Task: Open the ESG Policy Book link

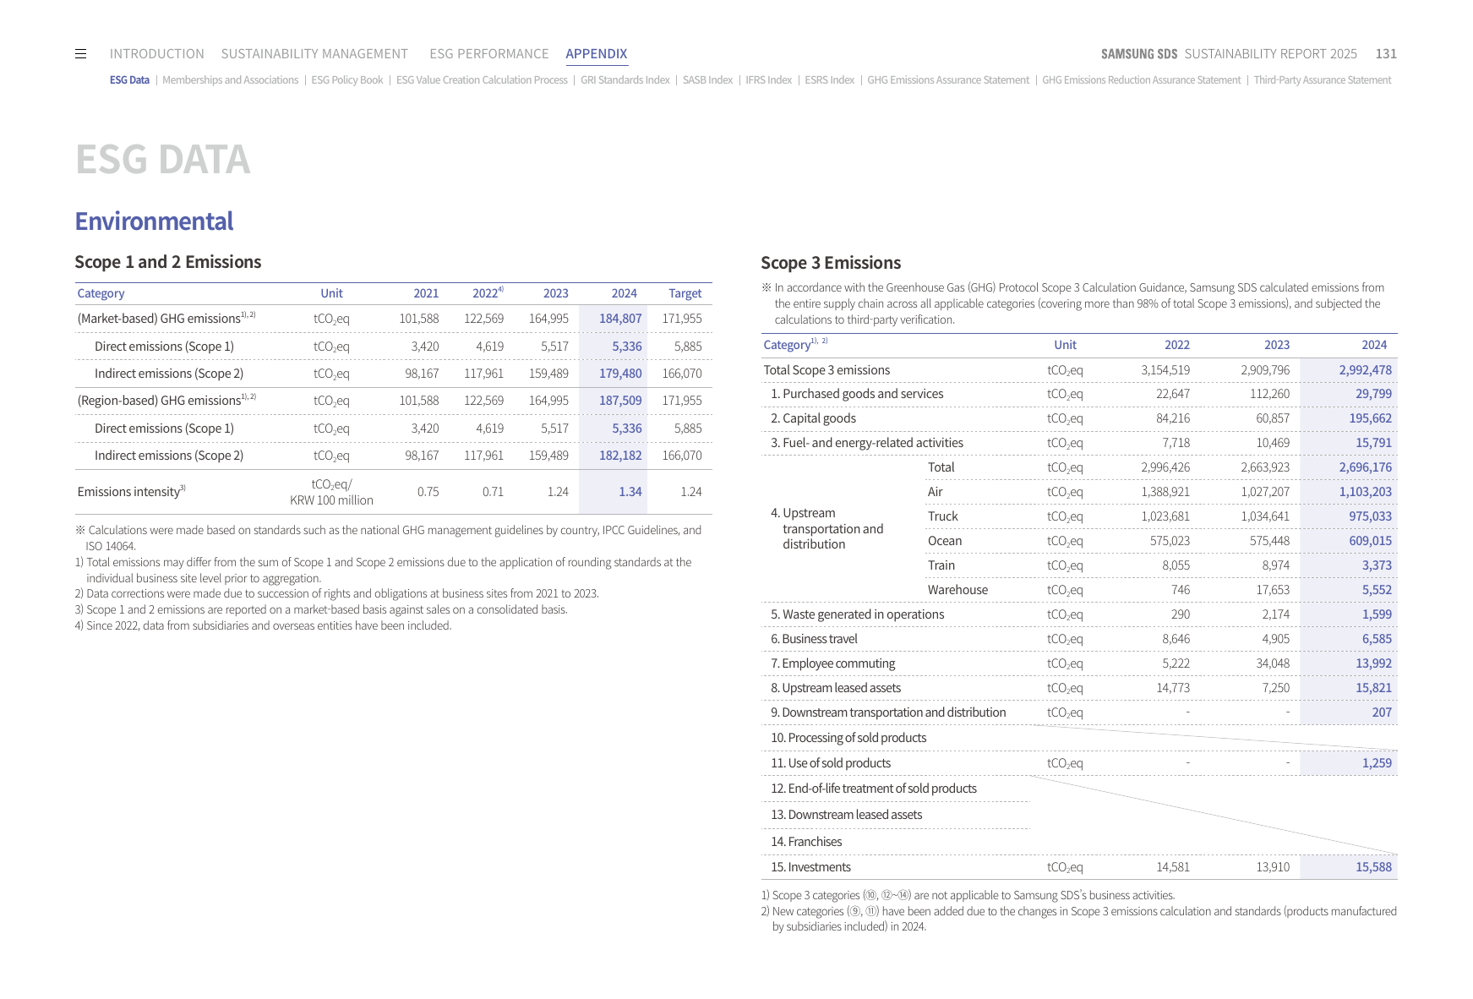Action: [x=347, y=80]
